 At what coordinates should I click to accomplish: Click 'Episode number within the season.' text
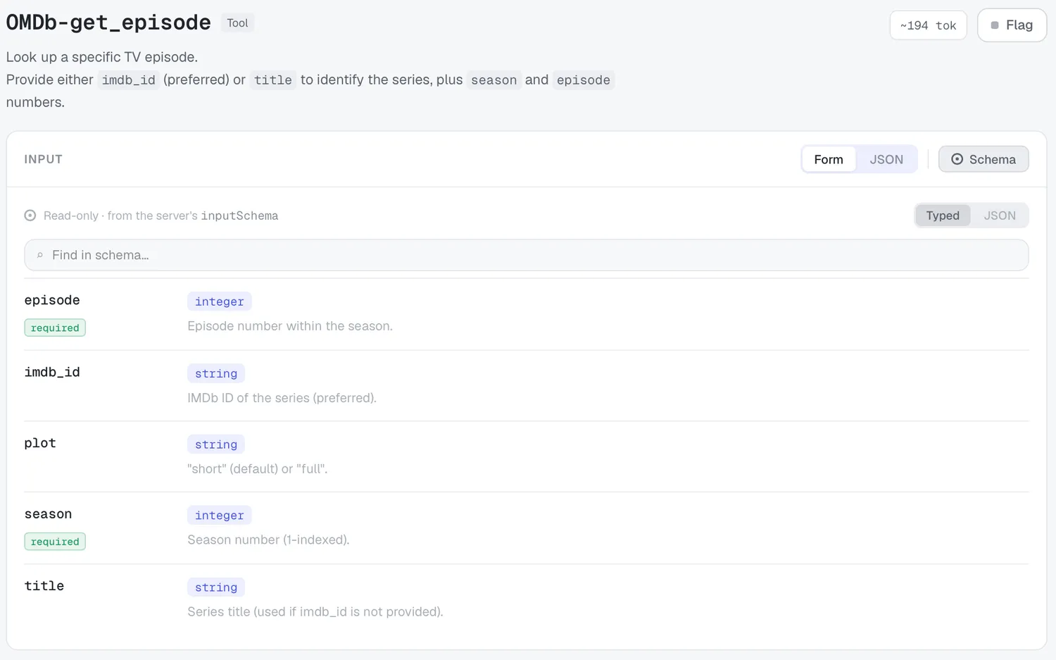[290, 326]
